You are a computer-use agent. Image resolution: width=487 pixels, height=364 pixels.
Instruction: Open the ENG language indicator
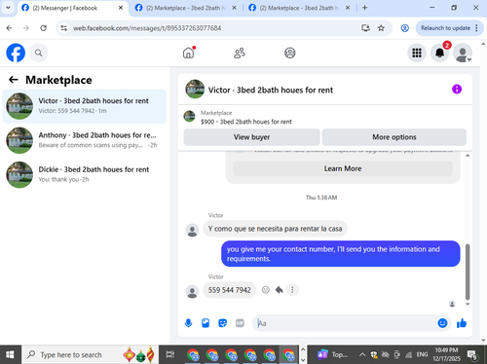pos(422,354)
